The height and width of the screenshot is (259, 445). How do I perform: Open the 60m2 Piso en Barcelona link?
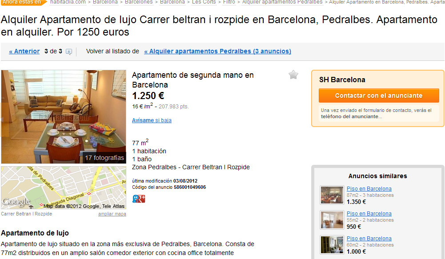click(369, 239)
